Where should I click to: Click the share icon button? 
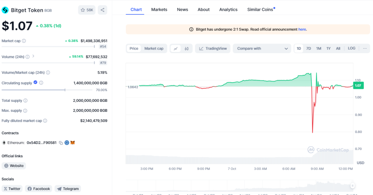click(103, 10)
